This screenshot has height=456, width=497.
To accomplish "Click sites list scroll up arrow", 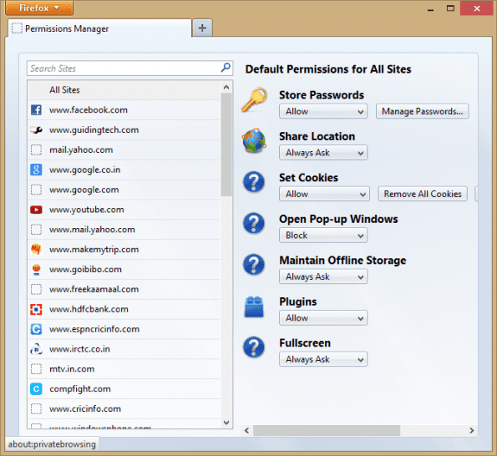I will [x=226, y=87].
